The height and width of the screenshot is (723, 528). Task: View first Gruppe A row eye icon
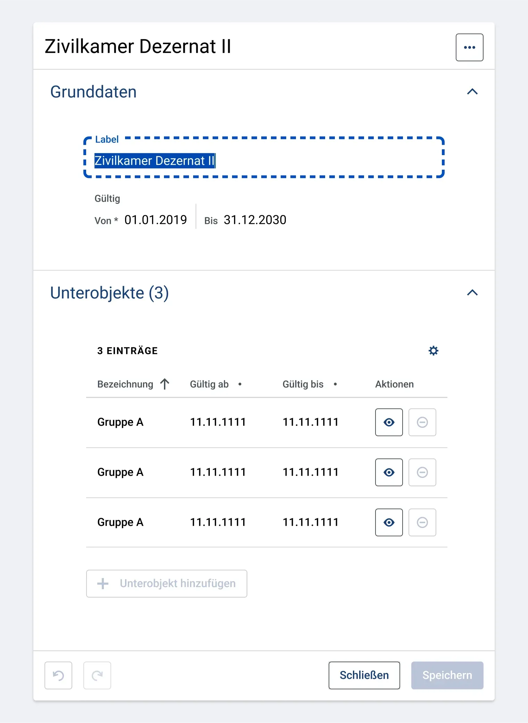click(389, 422)
